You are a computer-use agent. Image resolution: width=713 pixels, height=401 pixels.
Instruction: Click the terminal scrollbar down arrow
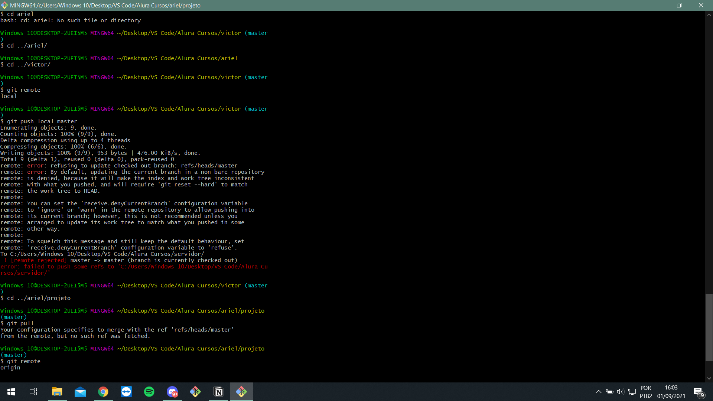point(709,378)
